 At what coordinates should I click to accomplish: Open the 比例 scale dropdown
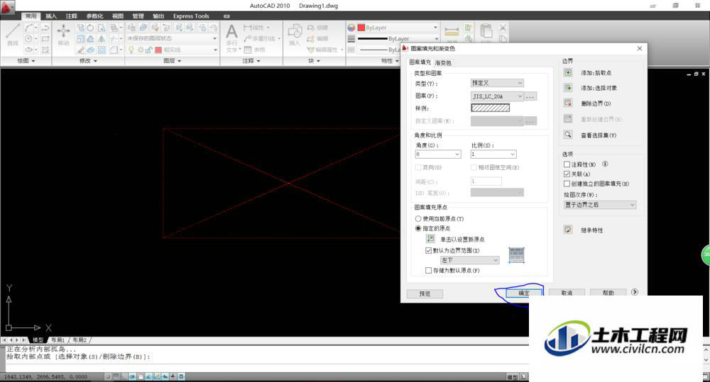[x=493, y=155]
